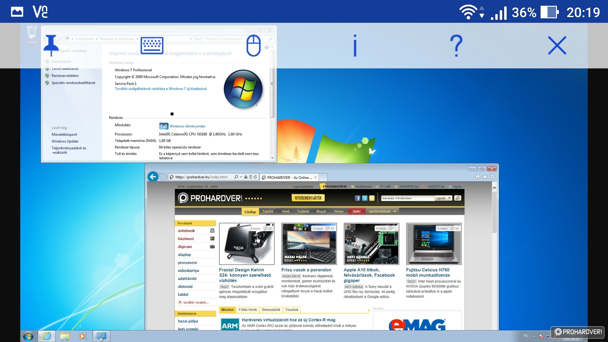Select the Címlap menu tab
This screenshot has width=608, height=342.
click(250, 212)
